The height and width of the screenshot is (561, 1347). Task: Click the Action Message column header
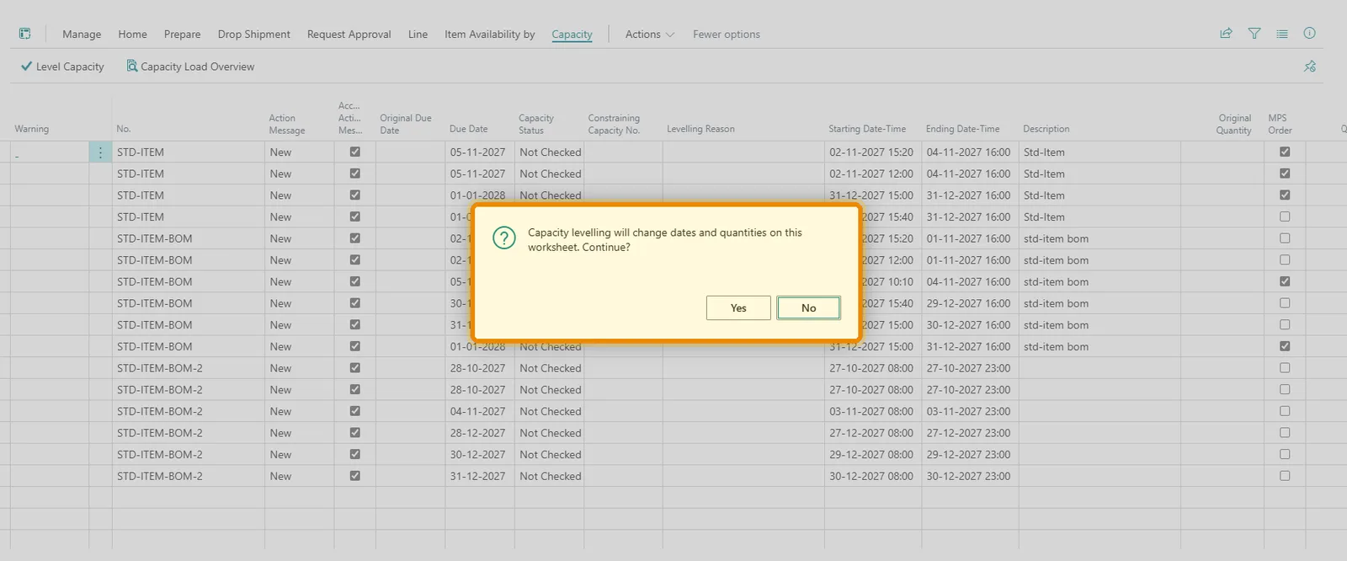(287, 124)
